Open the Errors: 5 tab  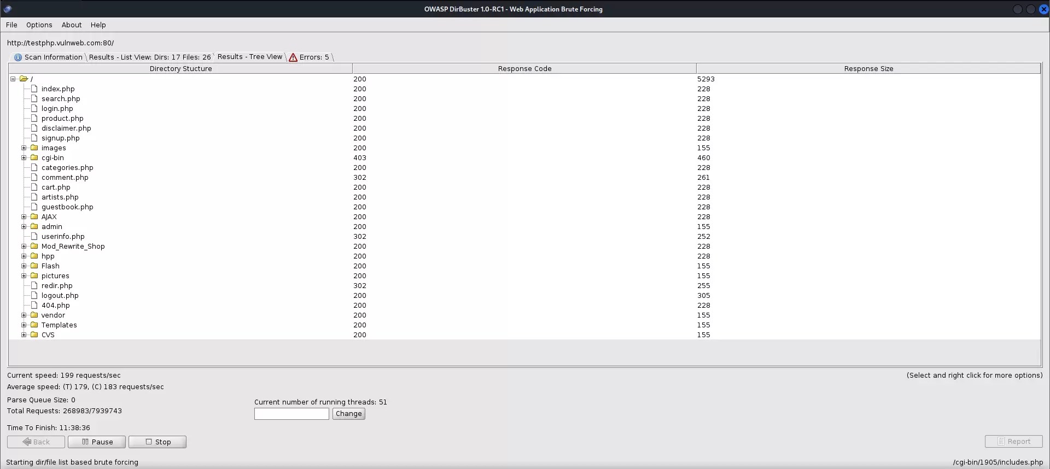310,57
